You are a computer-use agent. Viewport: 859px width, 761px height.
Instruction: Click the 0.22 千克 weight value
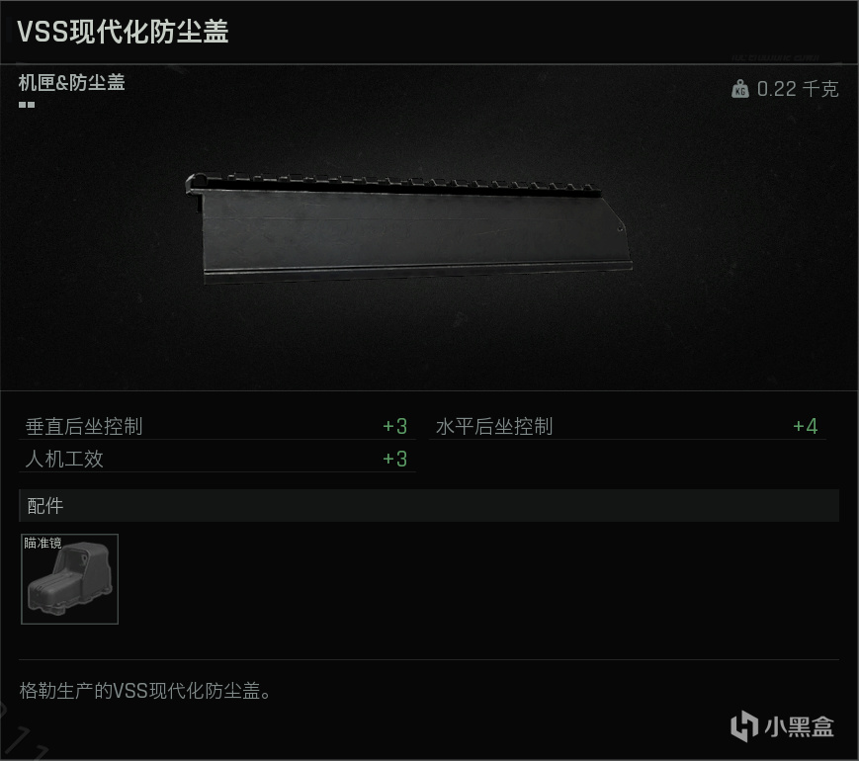798,89
